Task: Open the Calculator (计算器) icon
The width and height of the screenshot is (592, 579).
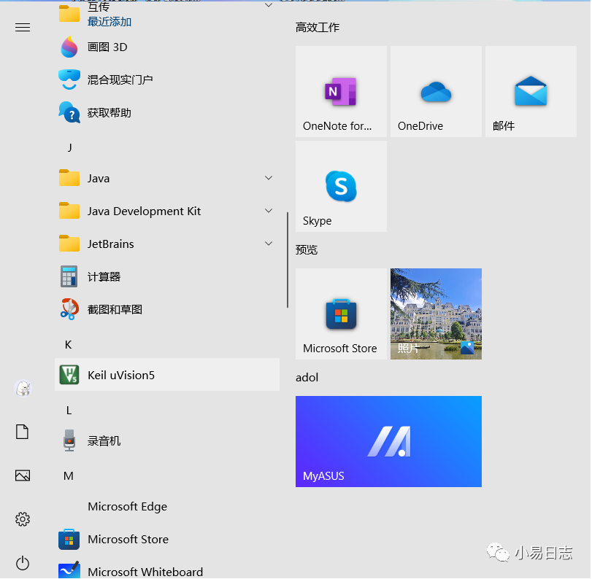Action: (x=69, y=276)
